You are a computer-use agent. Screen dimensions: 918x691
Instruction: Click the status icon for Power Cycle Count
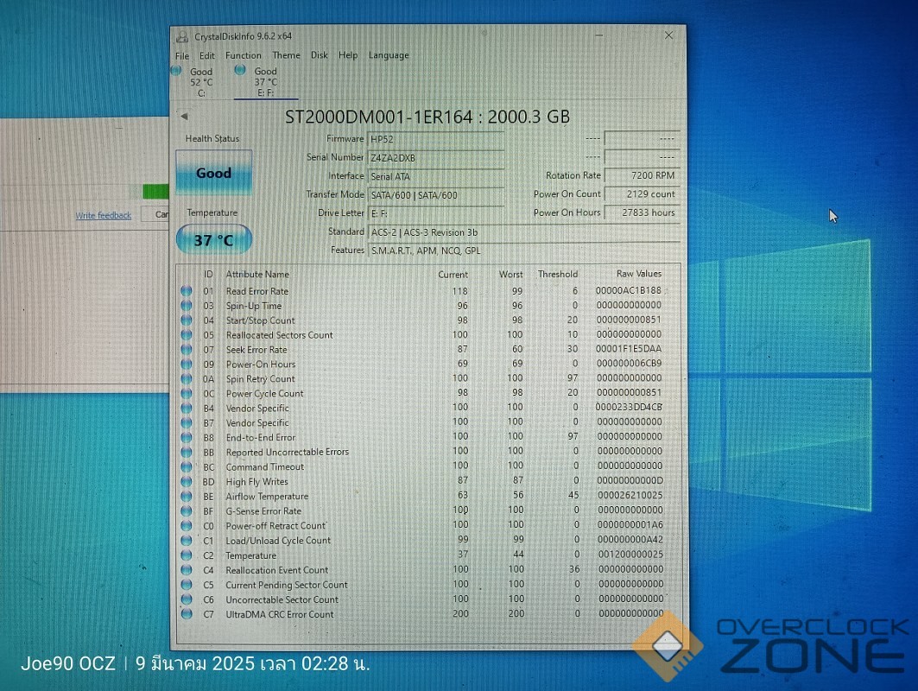187,393
